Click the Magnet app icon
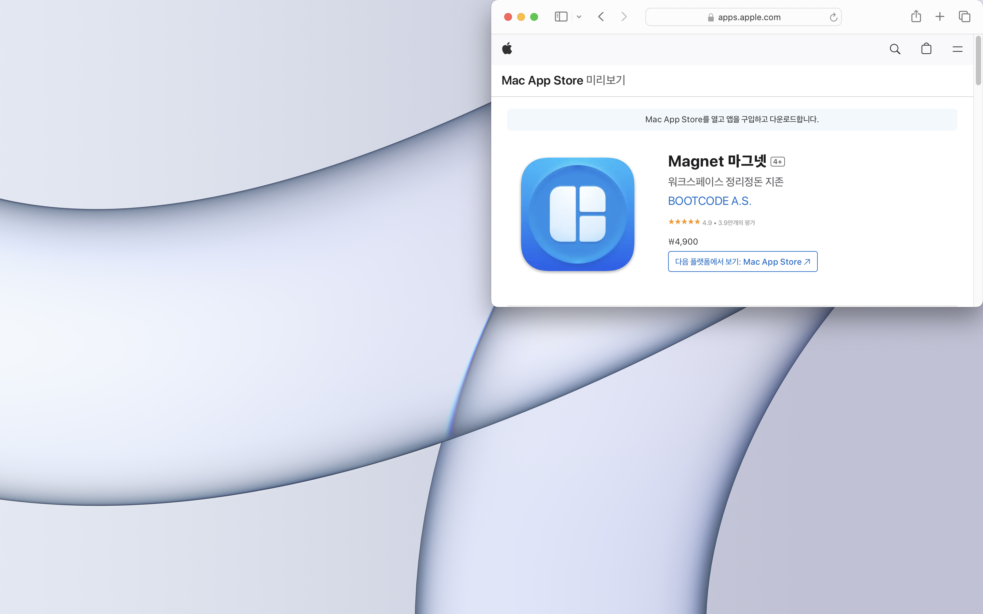 (x=578, y=214)
